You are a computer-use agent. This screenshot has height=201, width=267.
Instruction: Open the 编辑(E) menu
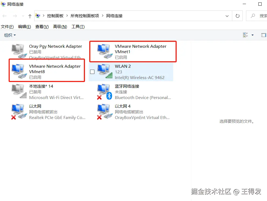(x=25, y=26)
